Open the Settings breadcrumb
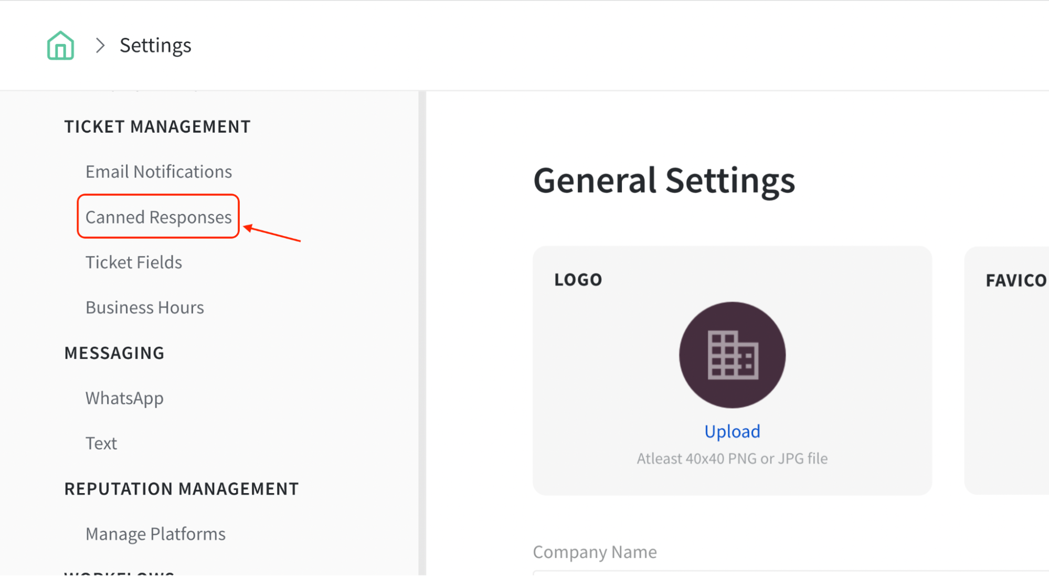1049x576 pixels. tap(155, 46)
